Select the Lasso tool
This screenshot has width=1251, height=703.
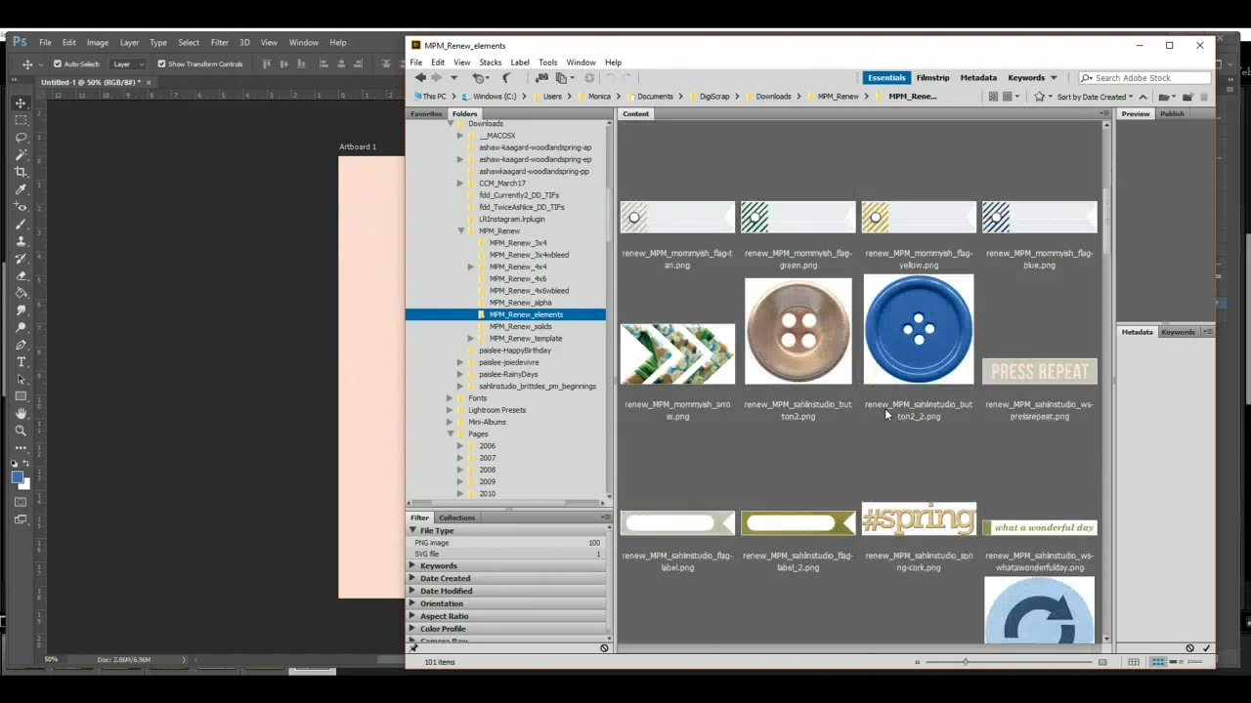tap(21, 138)
